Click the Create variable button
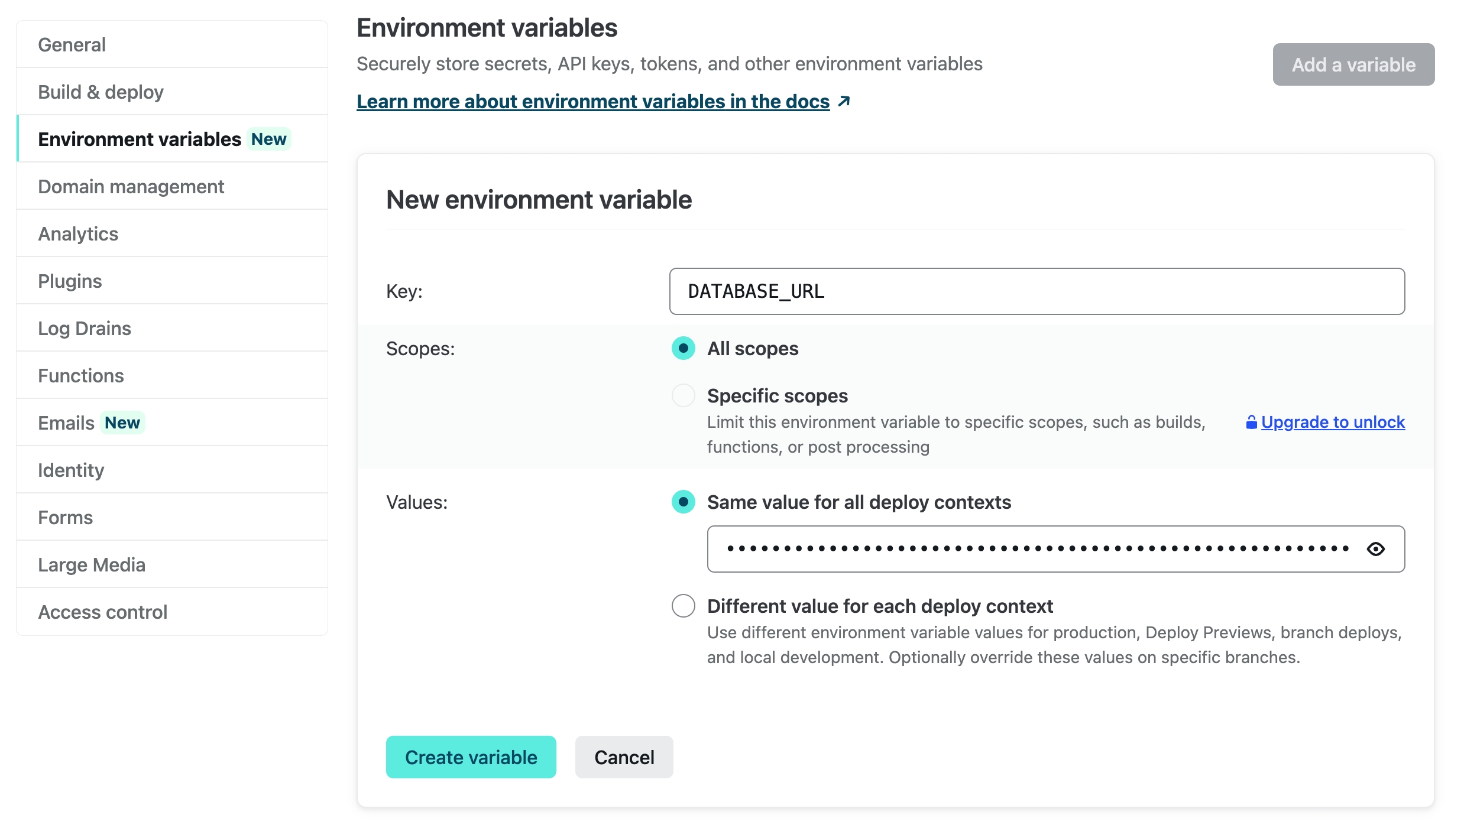Viewport: 1464px width, 825px height. 471,757
